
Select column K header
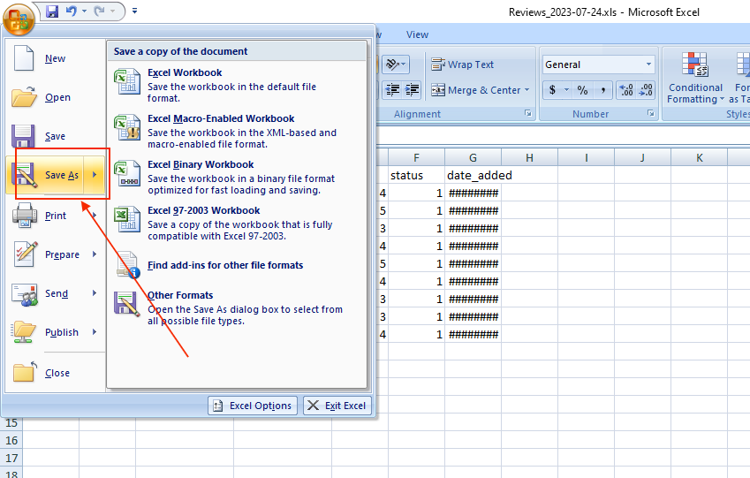pyautogui.click(x=700, y=157)
